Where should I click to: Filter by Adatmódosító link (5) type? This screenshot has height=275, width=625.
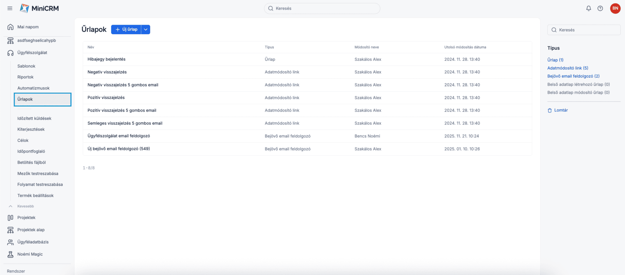pos(567,68)
